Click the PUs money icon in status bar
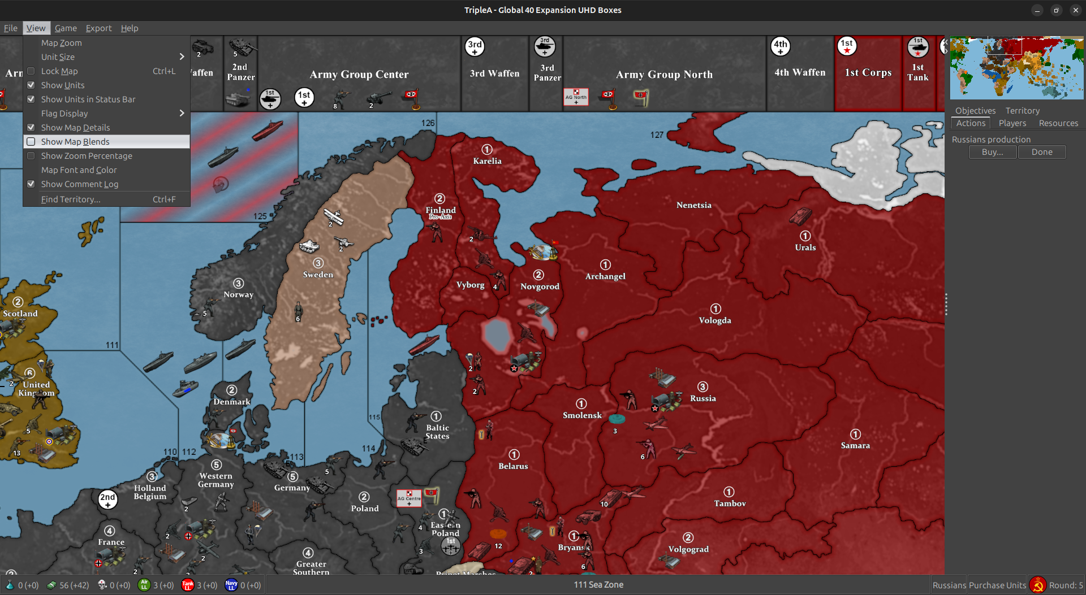Screen dimensions: 1086x595 coord(51,585)
